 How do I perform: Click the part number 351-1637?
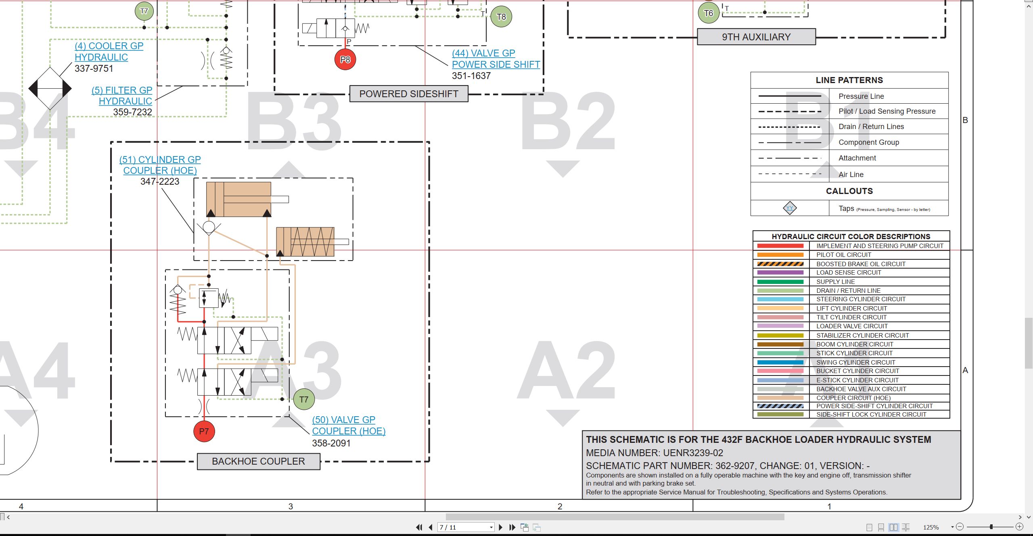(471, 76)
